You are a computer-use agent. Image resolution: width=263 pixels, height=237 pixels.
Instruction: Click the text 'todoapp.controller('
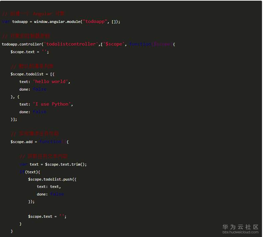pos(23,44)
